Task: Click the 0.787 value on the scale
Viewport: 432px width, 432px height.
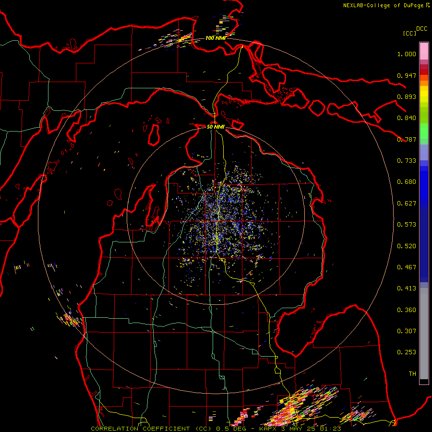Action: click(x=407, y=139)
